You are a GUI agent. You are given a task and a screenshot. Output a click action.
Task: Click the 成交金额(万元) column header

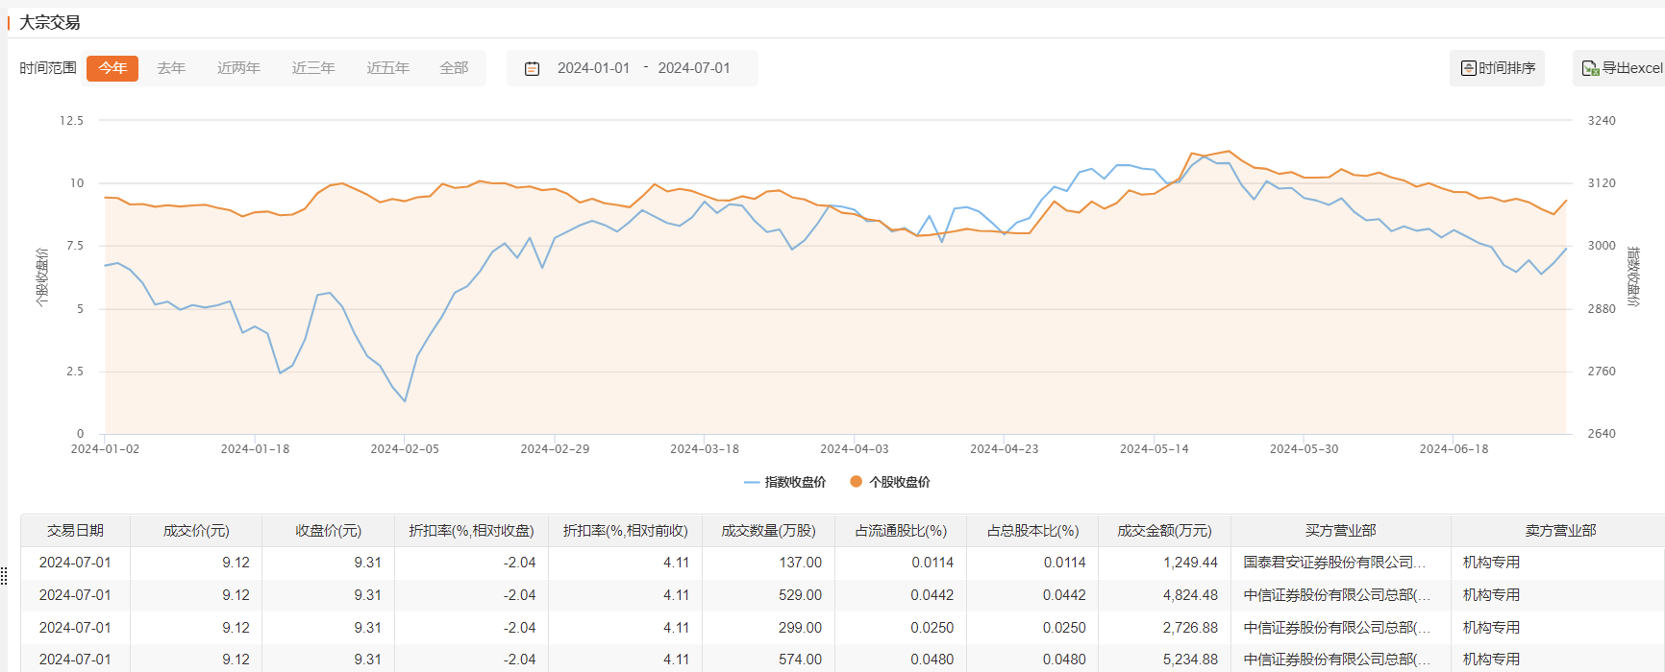[x=1164, y=531]
